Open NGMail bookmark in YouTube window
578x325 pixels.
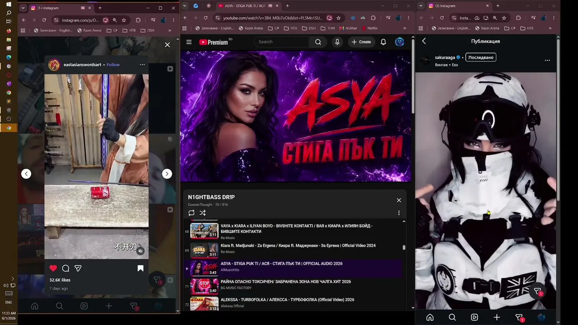348,28
